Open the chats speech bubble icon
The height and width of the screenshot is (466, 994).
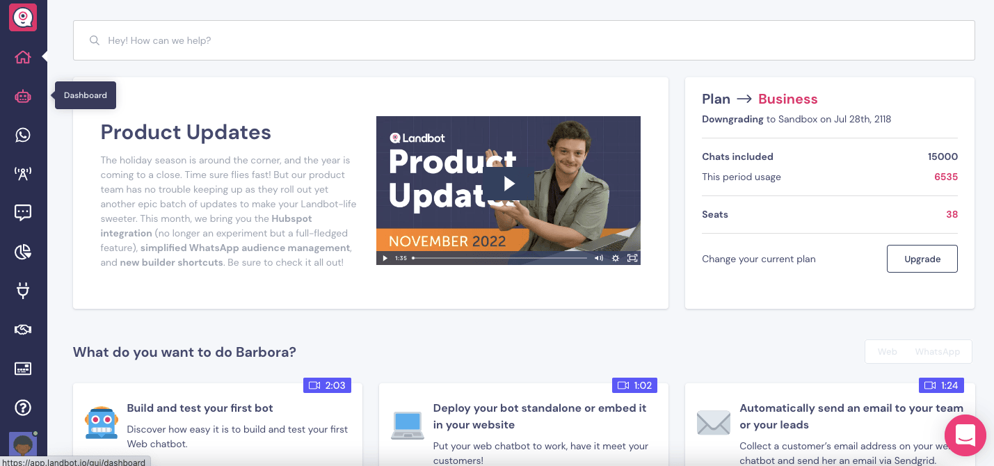click(23, 213)
